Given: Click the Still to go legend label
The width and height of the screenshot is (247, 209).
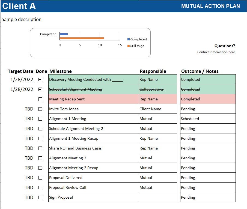Looking at the screenshot, I should tap(137, 46).
